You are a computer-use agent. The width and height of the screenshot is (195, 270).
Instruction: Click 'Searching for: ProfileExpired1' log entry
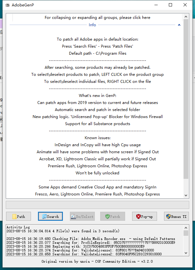coord(91,242)
